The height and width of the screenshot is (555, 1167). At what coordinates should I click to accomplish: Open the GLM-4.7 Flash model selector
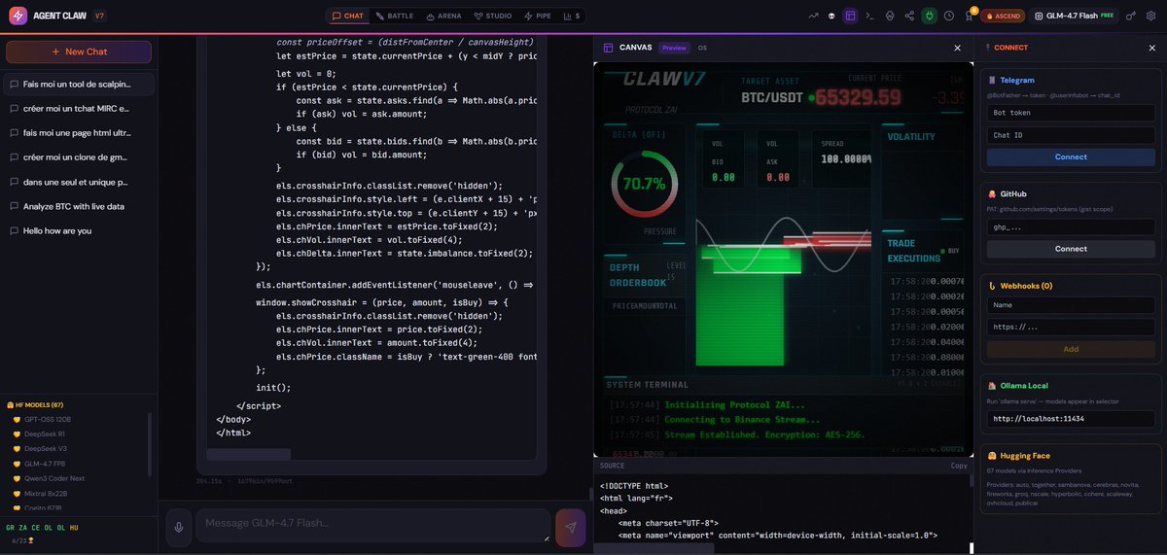(x=1072, y=16)
